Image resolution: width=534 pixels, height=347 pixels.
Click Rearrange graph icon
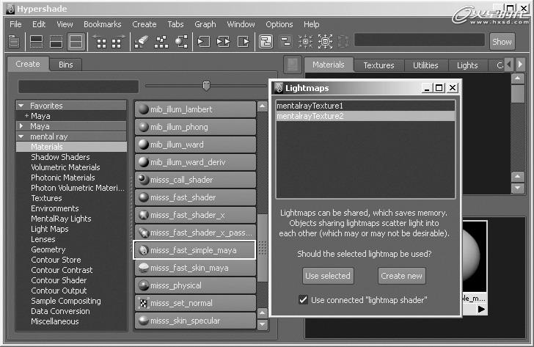click(x=161, y=42)
